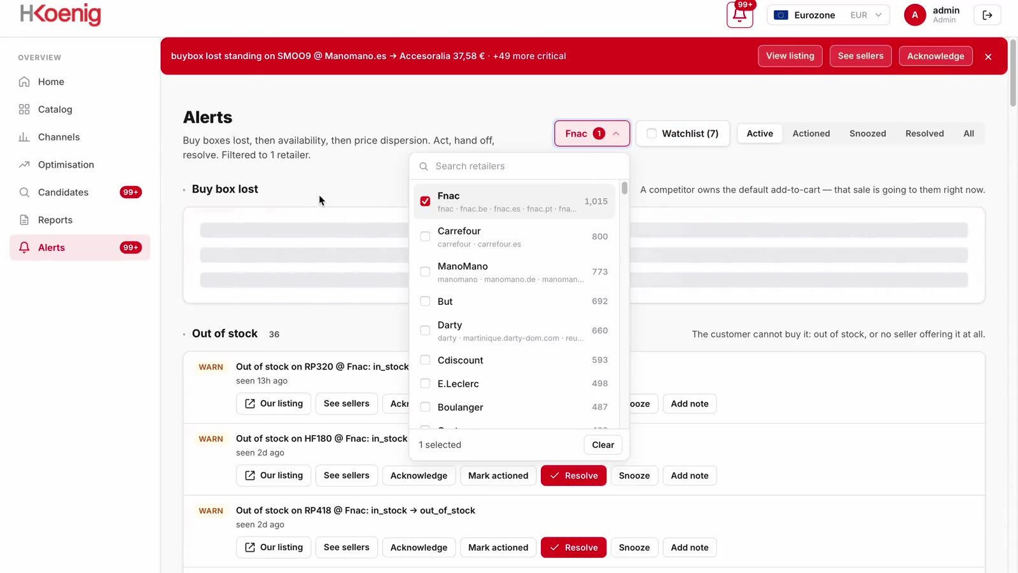Viewport: 1018px width, 573px height.
Task: Click the logout icon
Action: point(987,15)
